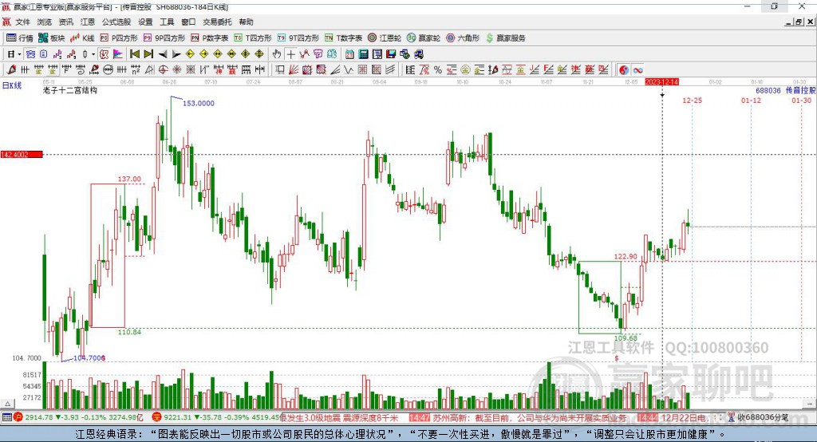Switch to the K线 chart view
The image size is (817, 442).
point(82,38)
